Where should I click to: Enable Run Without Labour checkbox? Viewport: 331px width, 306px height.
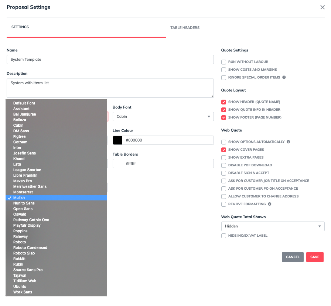[223, 62]
